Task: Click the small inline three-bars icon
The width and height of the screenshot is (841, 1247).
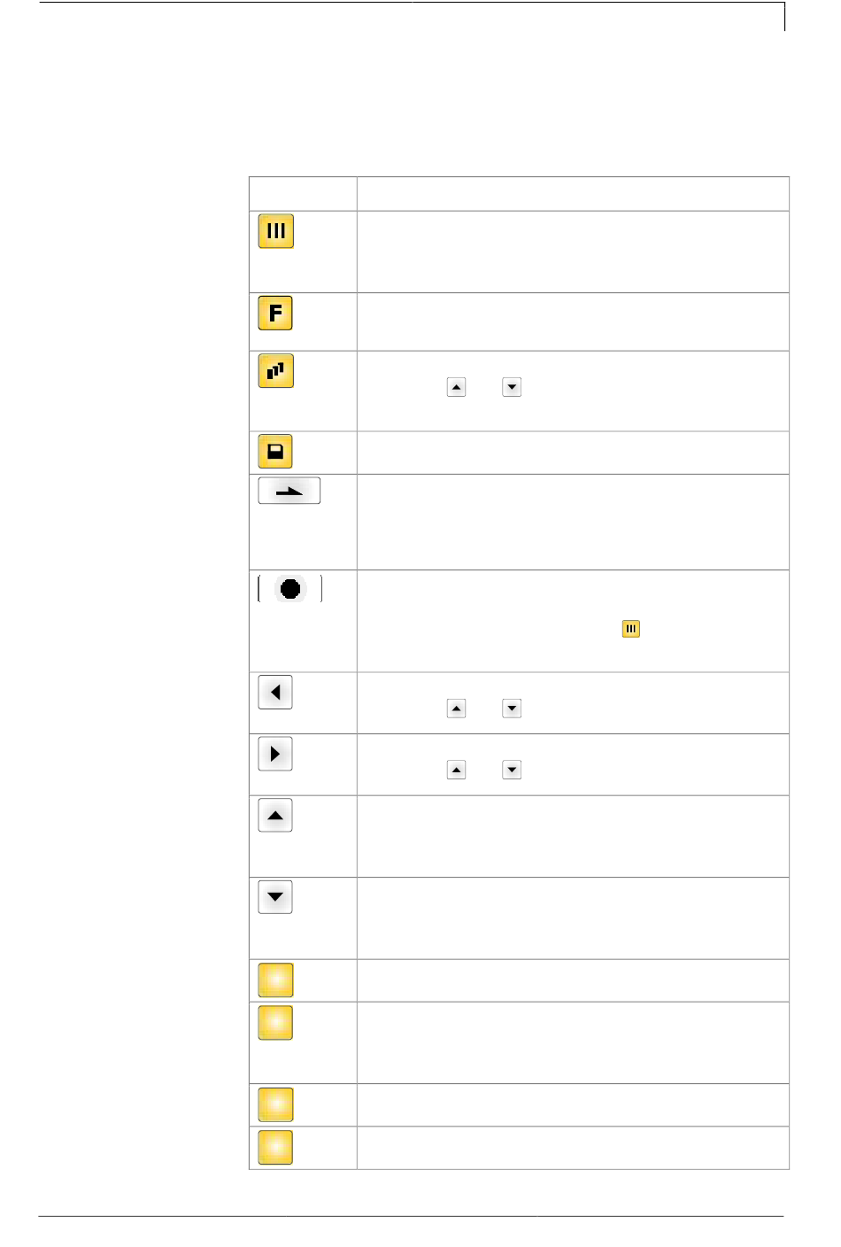Action: click(x=630, y=629)
